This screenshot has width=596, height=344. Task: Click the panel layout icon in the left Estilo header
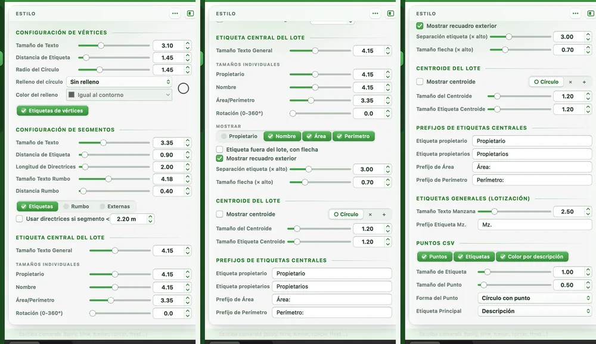pos(191,13)
